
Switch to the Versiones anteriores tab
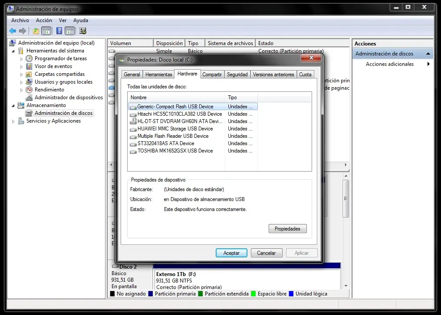(x=273, y=75)
